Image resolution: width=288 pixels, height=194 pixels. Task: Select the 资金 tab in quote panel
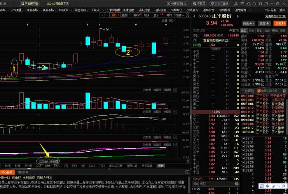(x=252, y=31)
